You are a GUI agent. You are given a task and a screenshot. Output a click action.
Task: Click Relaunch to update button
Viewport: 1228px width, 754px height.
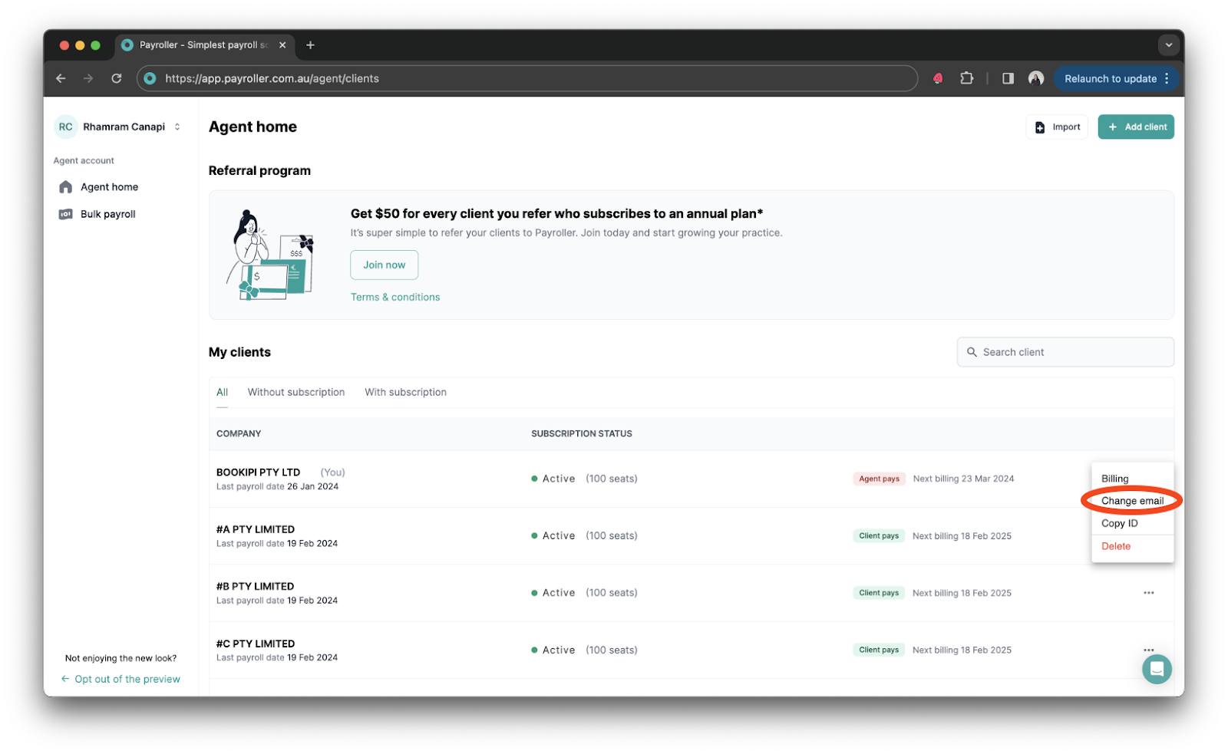pos(1110,78)
